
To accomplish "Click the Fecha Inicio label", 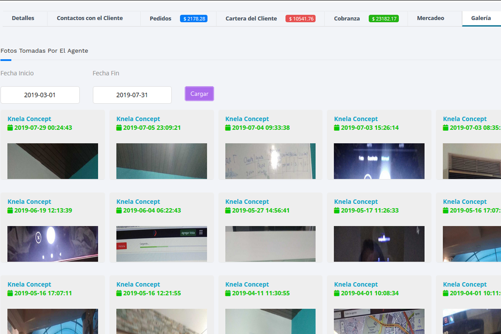I will pos(17,73).
